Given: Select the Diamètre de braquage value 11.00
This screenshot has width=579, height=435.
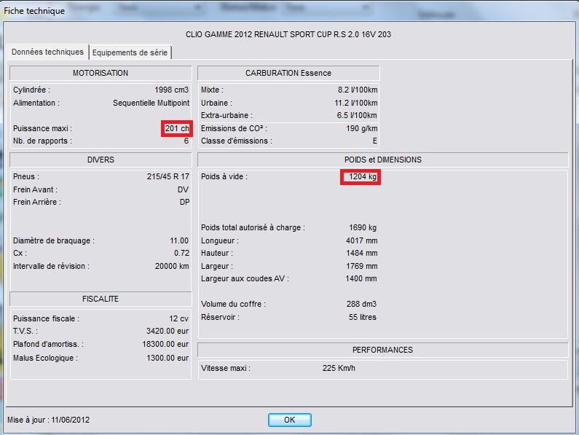Looking at the screenshot, I should pyautogui.click(x=179, y=240).
